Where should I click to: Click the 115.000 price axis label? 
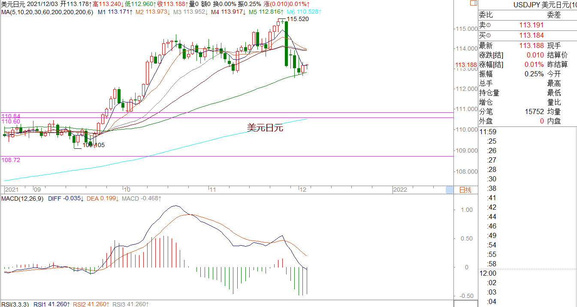coord(468,28)
